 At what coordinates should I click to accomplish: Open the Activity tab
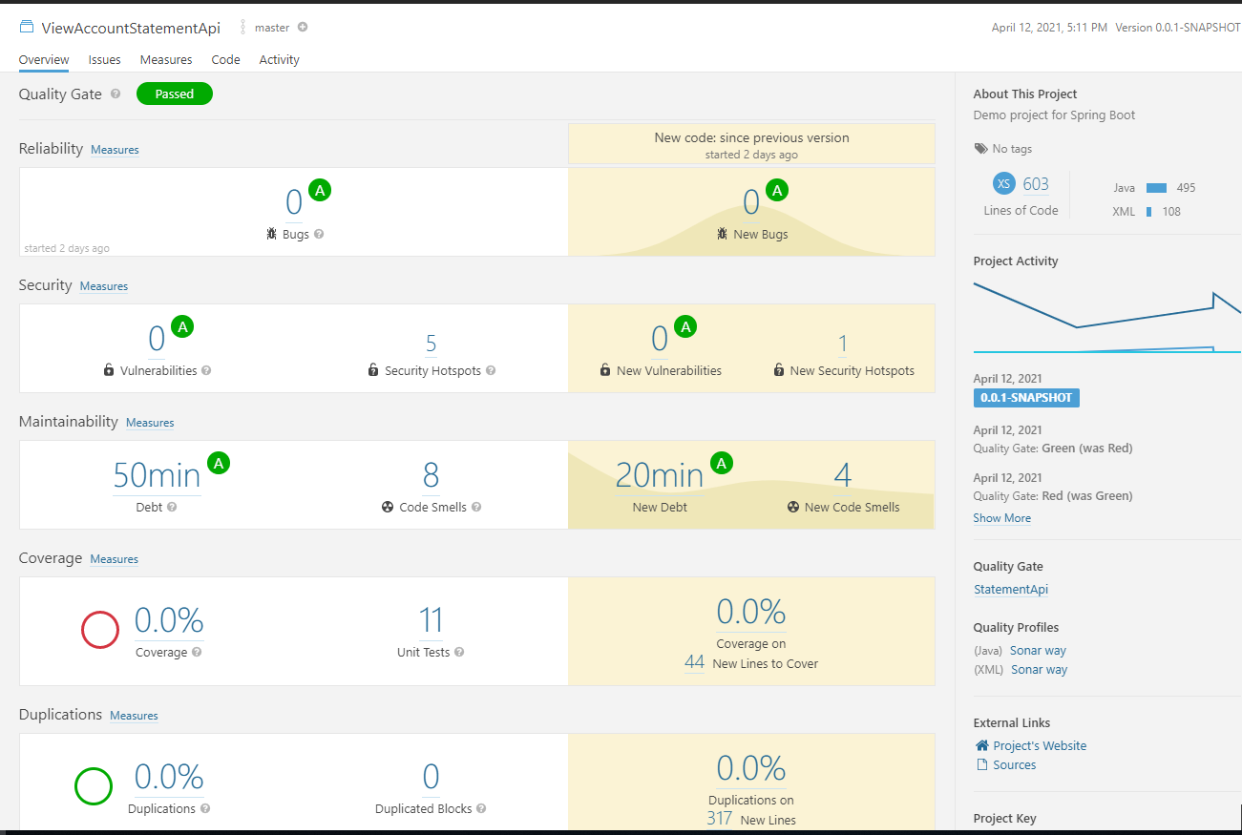click(280, 59)
